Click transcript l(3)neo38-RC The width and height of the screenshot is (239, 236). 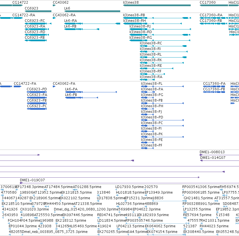[151, 43]
